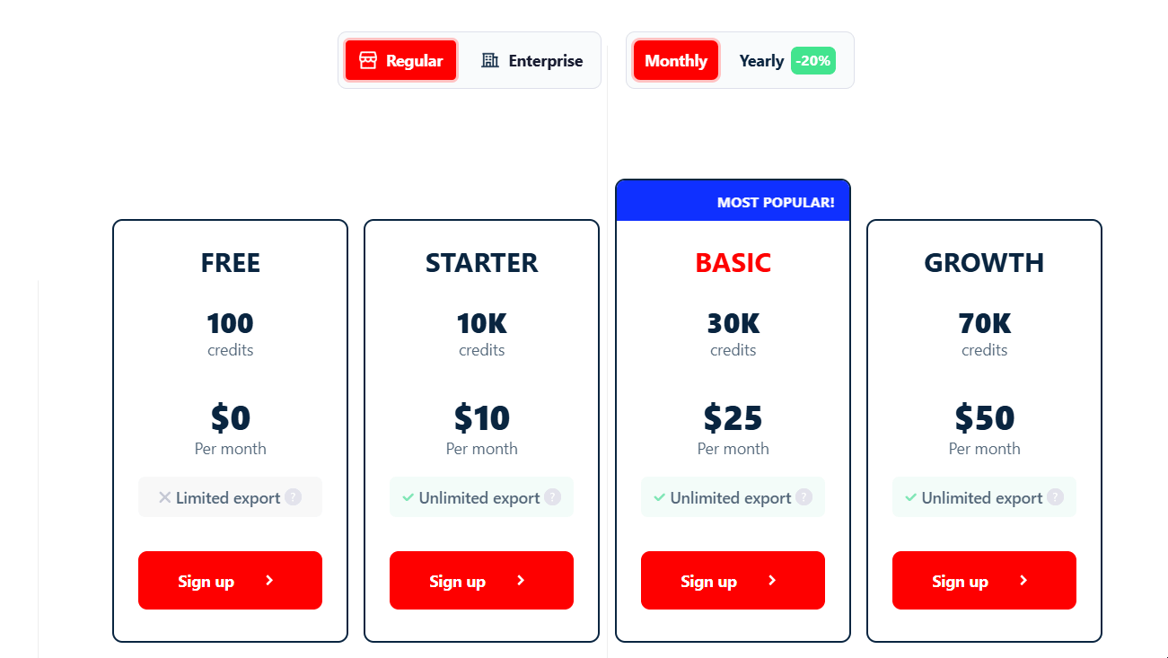Sign up for the GROWTH plan
1168x658 pixels.
click(x=984, y=580)
